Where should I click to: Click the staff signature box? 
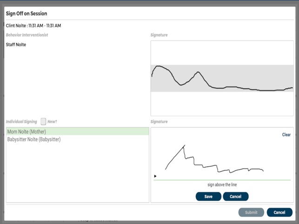(222, 78)
